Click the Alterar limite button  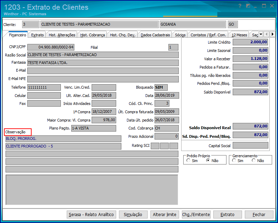165,214
